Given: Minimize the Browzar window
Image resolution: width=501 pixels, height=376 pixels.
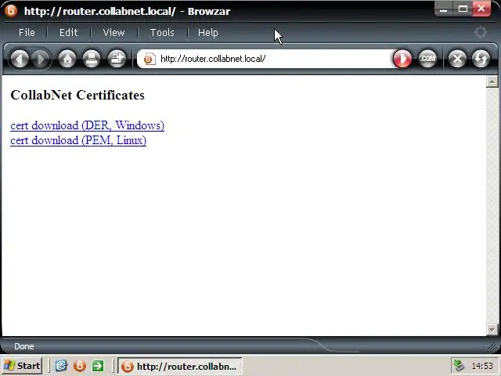Looking at the screenshot, I should pyautogui.click(x=443, y=9).
